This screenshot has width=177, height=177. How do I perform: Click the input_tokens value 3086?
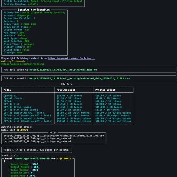(35, 164)
